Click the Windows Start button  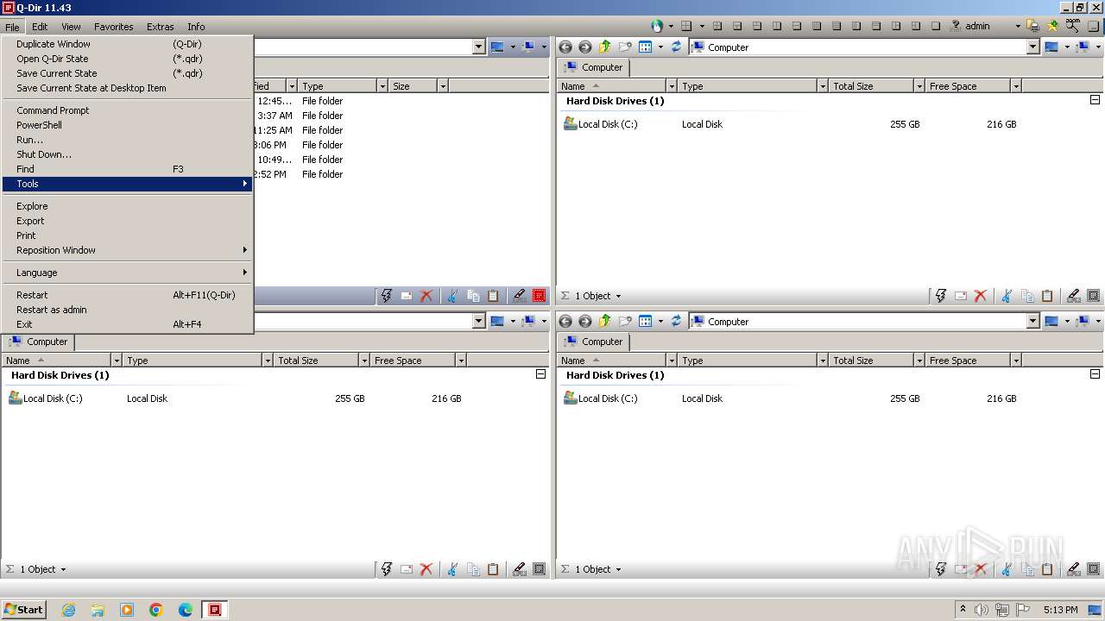coord(23,610)
